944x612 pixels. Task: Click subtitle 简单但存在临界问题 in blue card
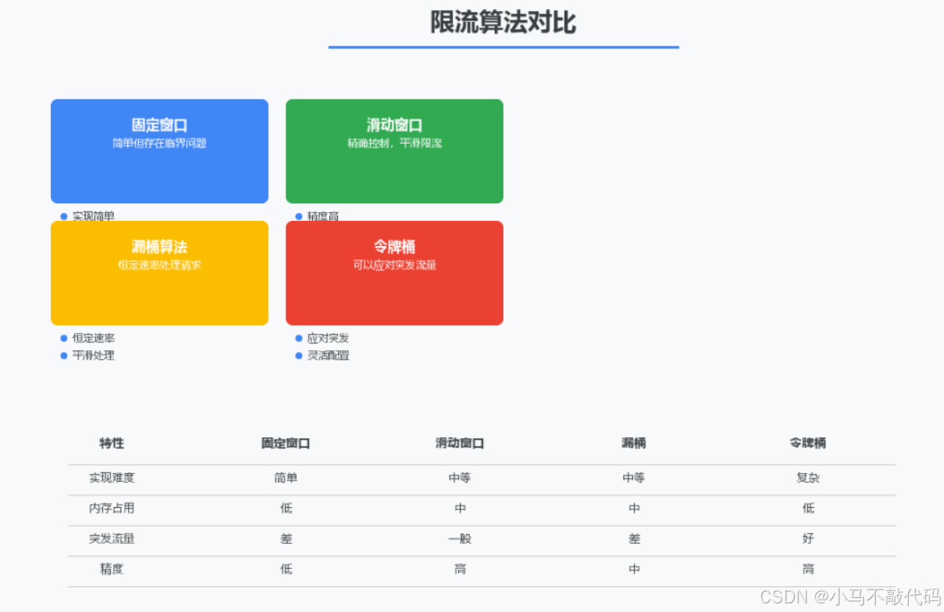click(159, 143)
